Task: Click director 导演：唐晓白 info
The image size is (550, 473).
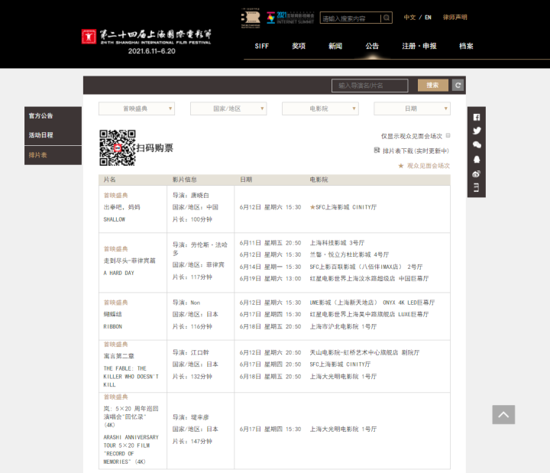Action: (x=190, y=196)
